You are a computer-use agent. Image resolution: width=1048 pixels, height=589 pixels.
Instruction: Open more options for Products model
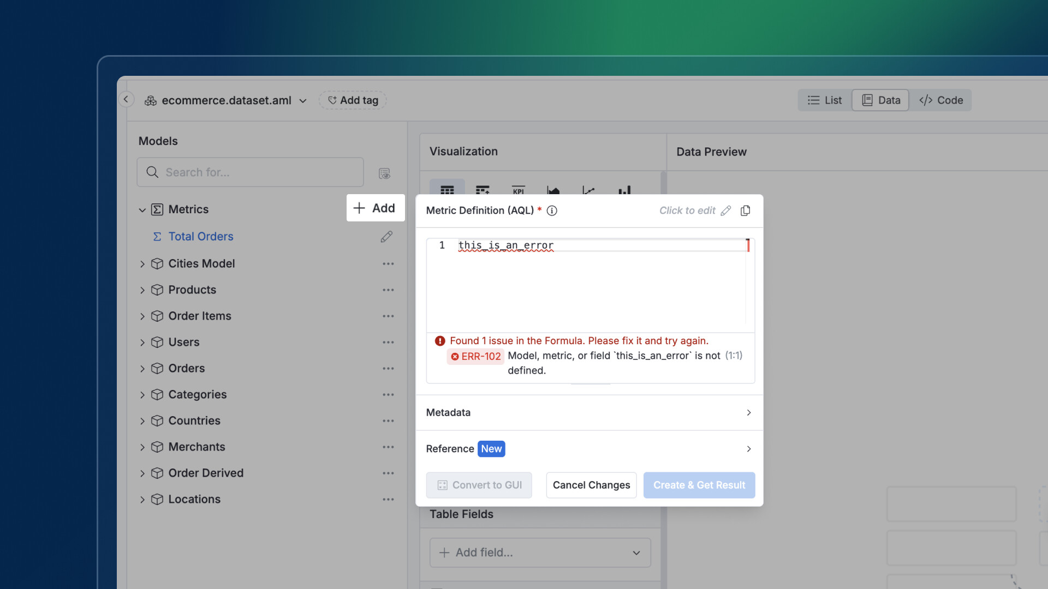(x=388, y=290)
